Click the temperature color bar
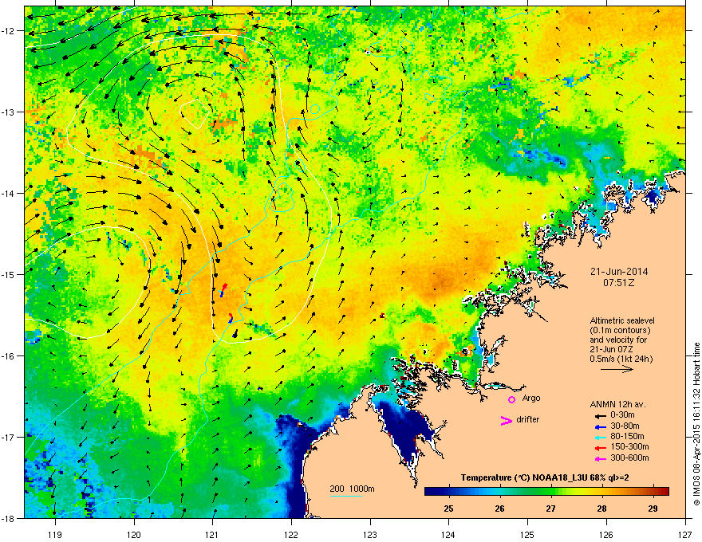The image size is (702, 542). tap(546, 492)
